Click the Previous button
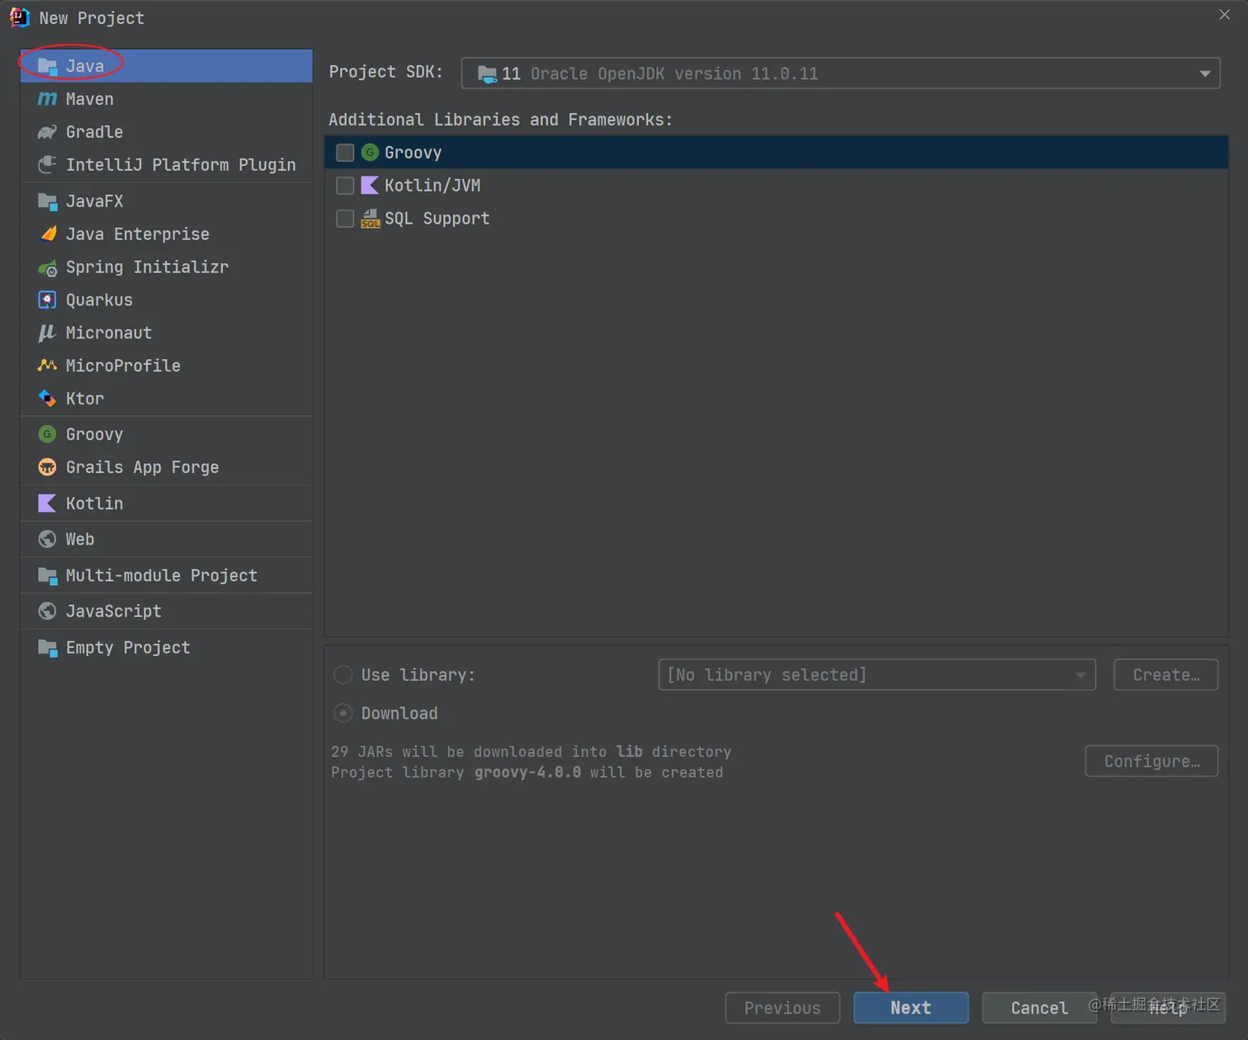The height and width of the screenshot is (1040, 1248). click(782, 1008)
